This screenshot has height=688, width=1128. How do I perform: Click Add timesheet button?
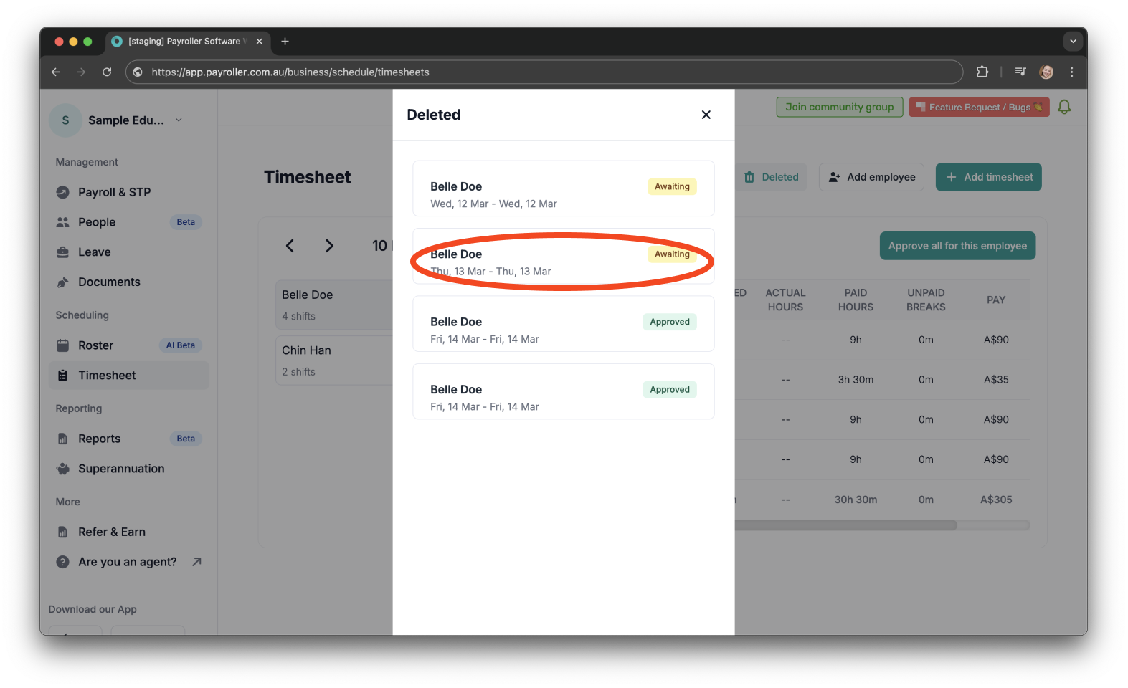[x=988, y=177]
